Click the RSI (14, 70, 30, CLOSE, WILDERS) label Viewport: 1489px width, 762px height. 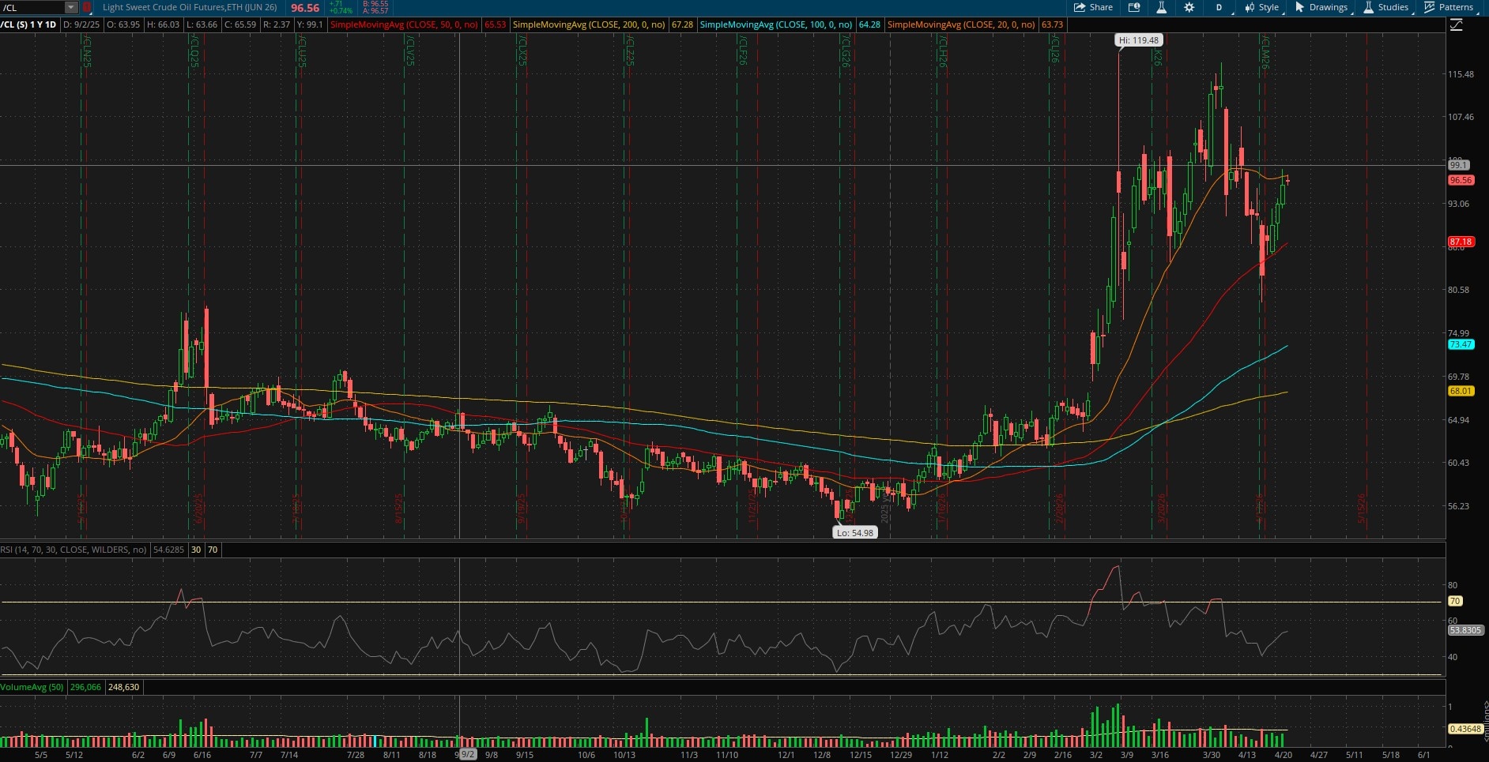click(x=74, y=550)
